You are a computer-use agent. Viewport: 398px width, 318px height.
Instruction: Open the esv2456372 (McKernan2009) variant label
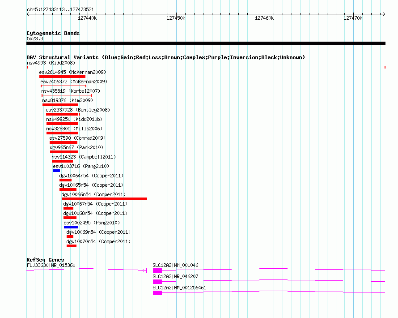coord(74,82)
